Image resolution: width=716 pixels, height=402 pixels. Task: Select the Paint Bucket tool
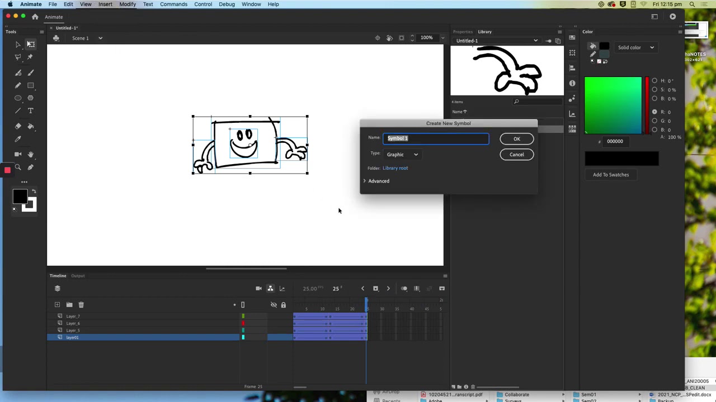click(x=31, y=126)
